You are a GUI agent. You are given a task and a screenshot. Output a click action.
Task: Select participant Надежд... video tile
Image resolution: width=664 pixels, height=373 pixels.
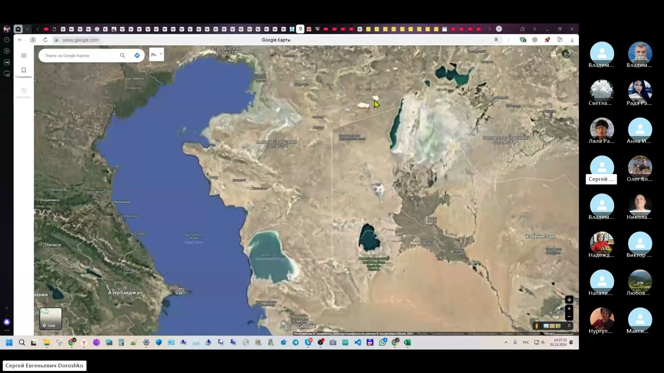coord(602,244)
